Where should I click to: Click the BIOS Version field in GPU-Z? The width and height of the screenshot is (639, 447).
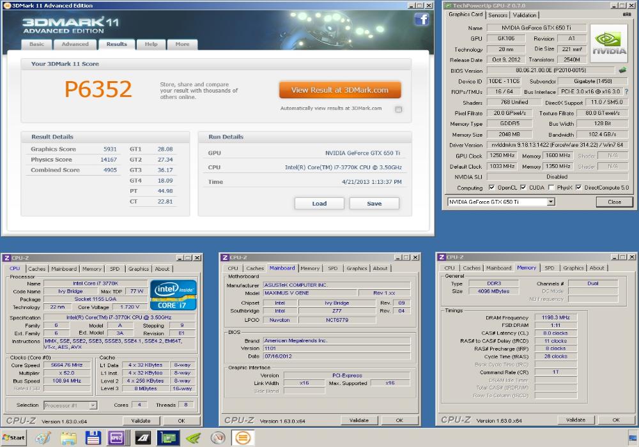[551, 70]
